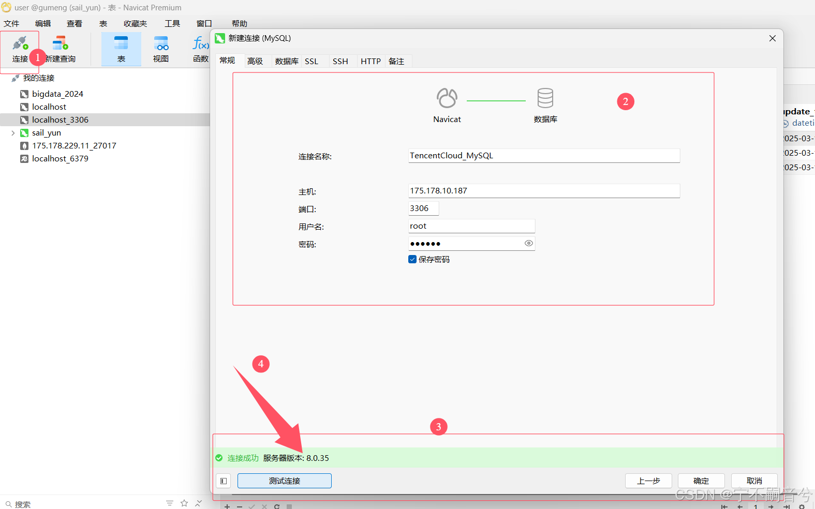This screenshot has width=815, height=509.
Task: Click the 确定 button
Action: point(701,481)
